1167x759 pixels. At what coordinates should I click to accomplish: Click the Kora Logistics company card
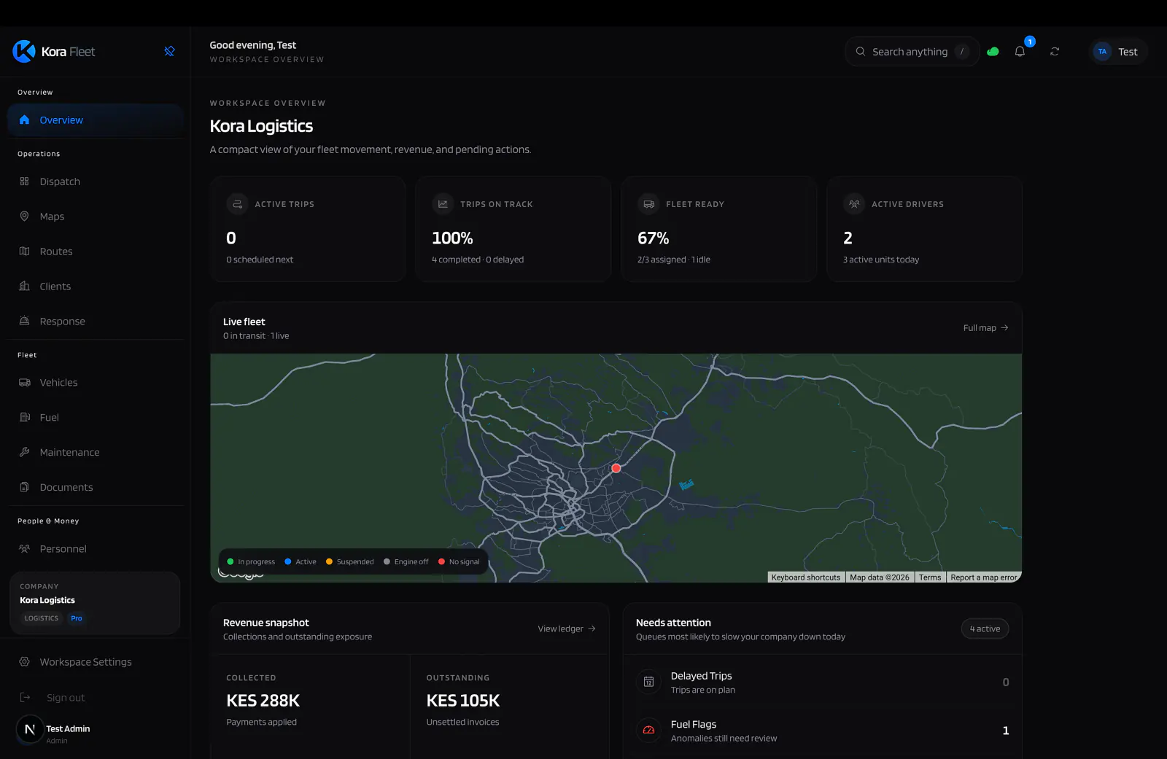(95, 603)
